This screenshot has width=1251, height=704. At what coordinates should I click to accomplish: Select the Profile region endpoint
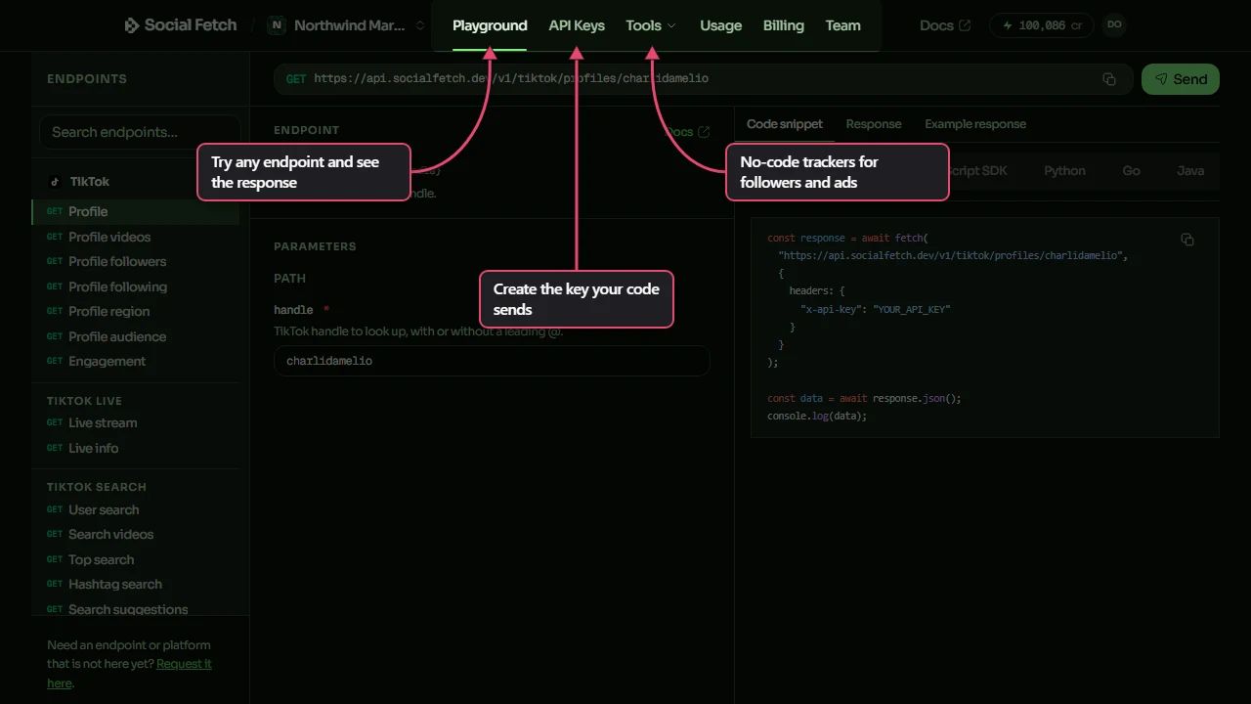pos(136,311)
